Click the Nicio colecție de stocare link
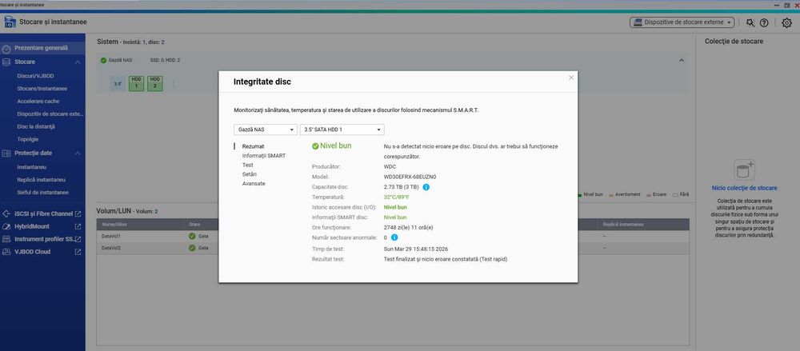 click(744, 188)
